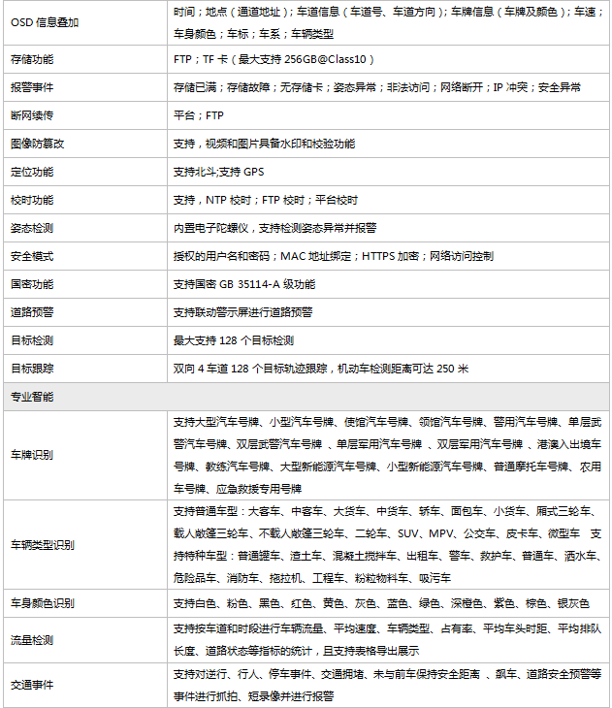Click the 图像防篡改 label cell
Screen dimensions: 612x708
click(x=37, y=144)
